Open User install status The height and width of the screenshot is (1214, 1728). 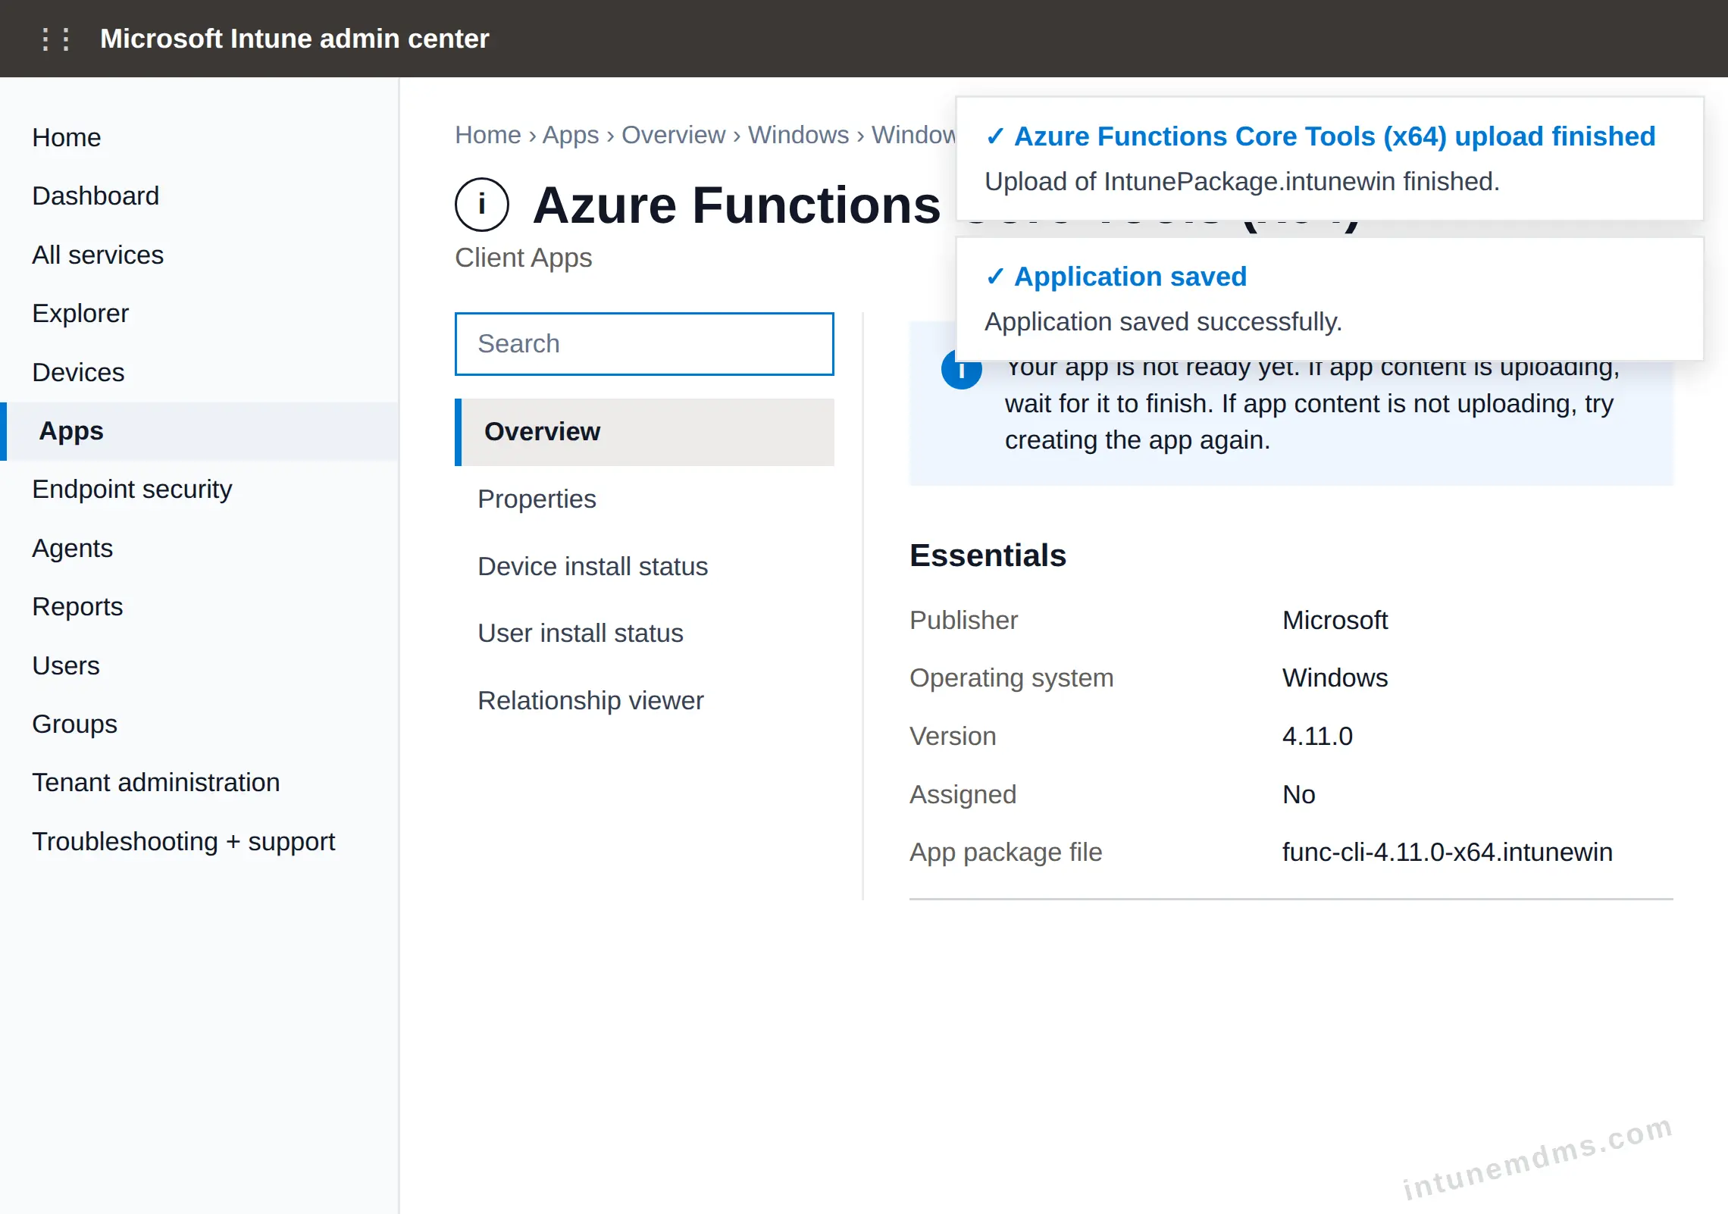pos(581,633)
